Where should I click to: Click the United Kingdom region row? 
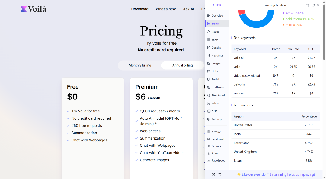[x=276, y=152]
